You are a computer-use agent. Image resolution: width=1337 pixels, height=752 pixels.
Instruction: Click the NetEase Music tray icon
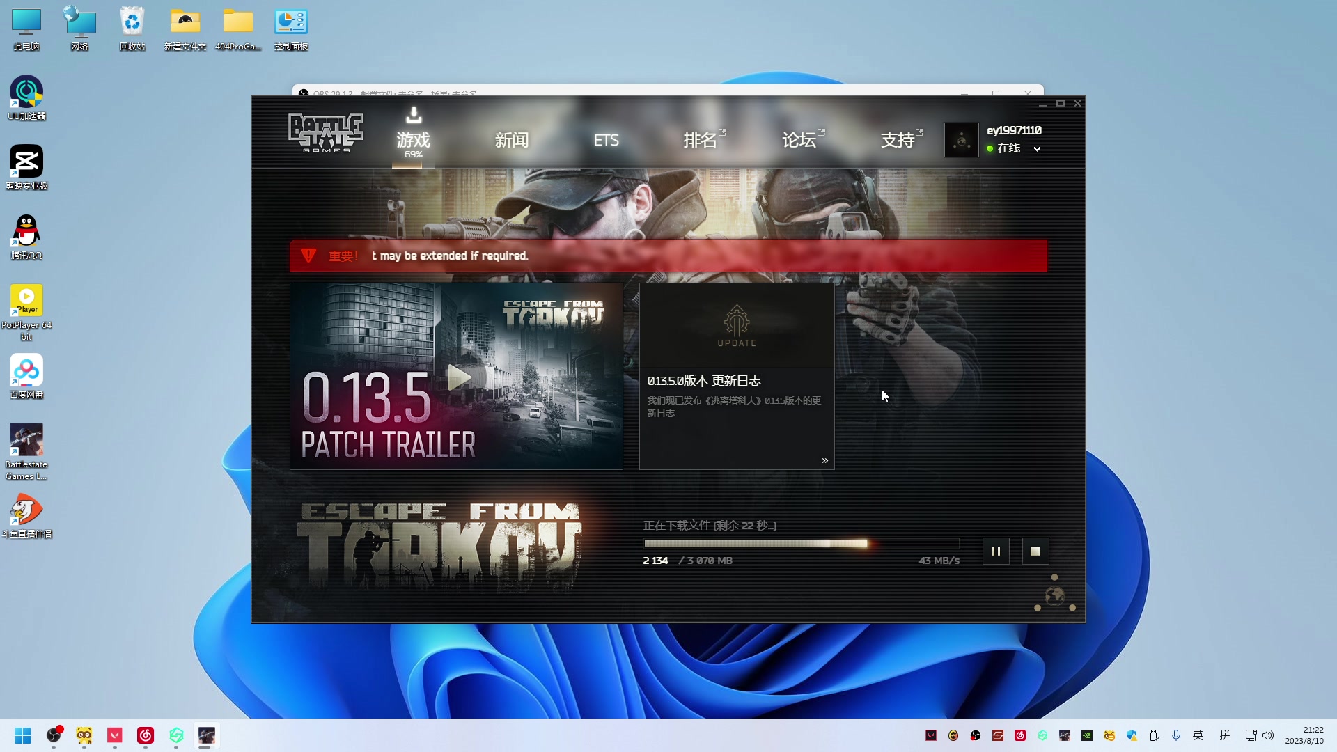(x=1020, y=735)
